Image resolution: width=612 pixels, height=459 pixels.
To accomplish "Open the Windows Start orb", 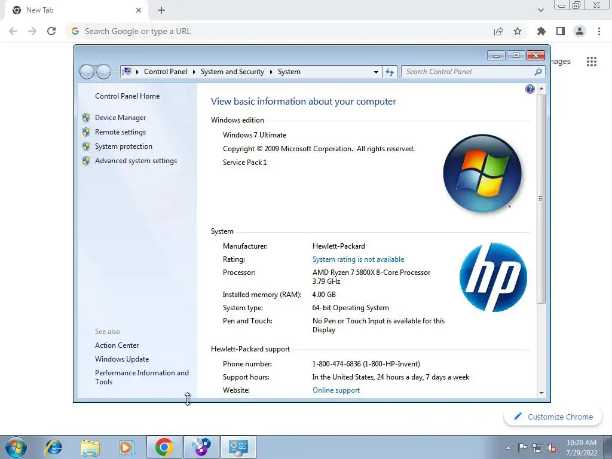I will [x=16, y=447].
